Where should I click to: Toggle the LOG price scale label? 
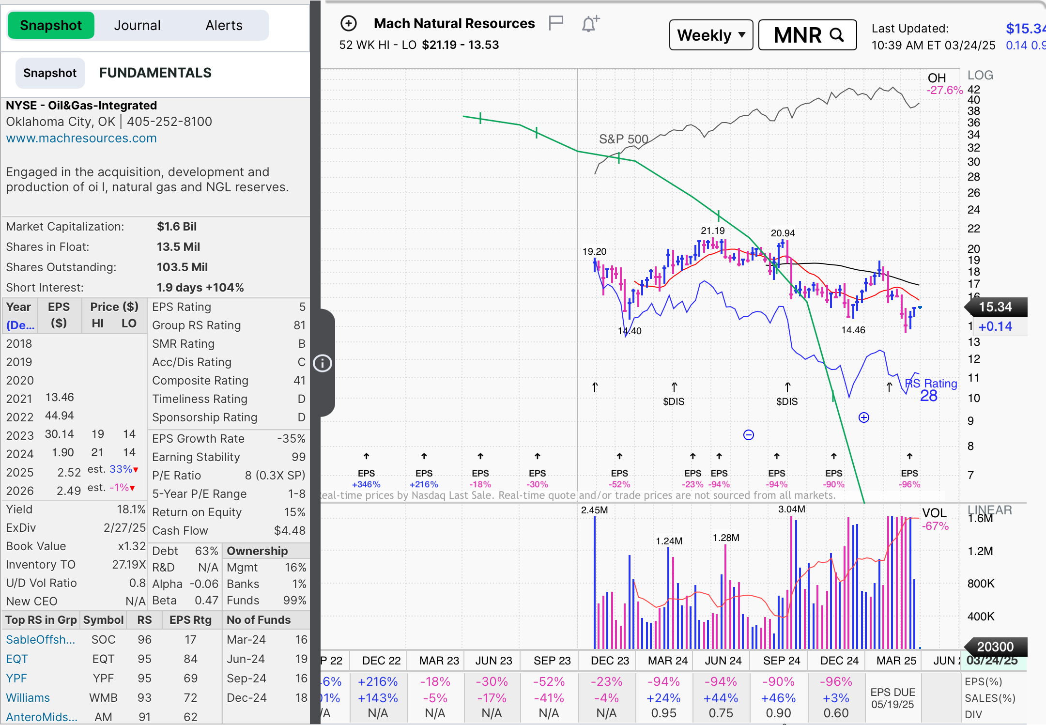coord(980,75)
